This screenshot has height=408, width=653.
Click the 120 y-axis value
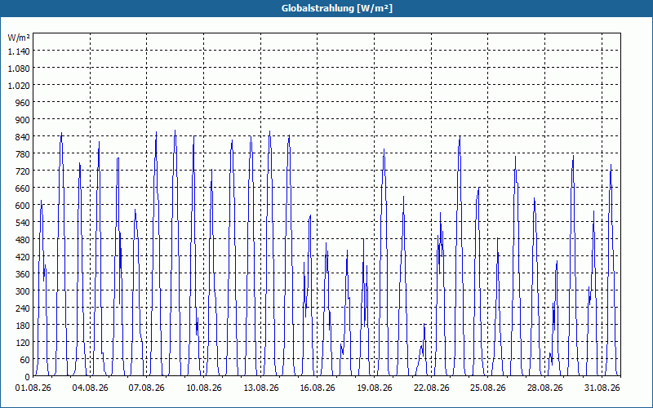pos(23,343)
